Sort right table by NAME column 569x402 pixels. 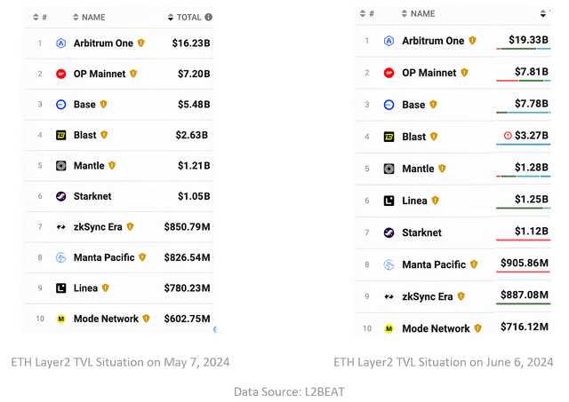(419, 14)
